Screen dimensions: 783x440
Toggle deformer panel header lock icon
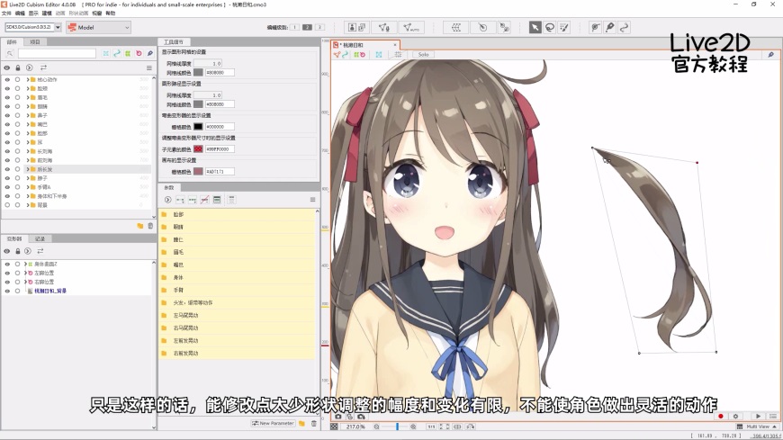18,251
